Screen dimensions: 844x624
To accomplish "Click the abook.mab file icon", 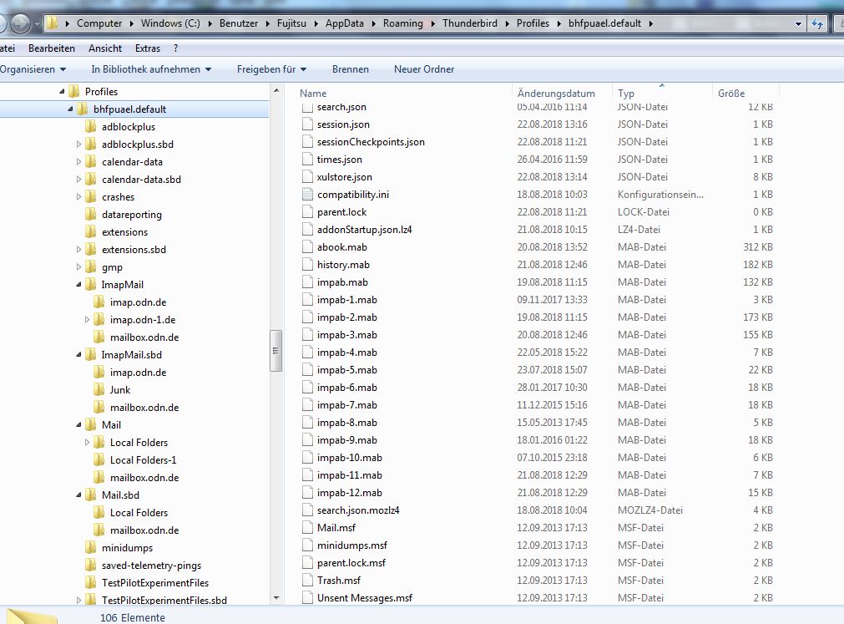I will pos(307,247).
